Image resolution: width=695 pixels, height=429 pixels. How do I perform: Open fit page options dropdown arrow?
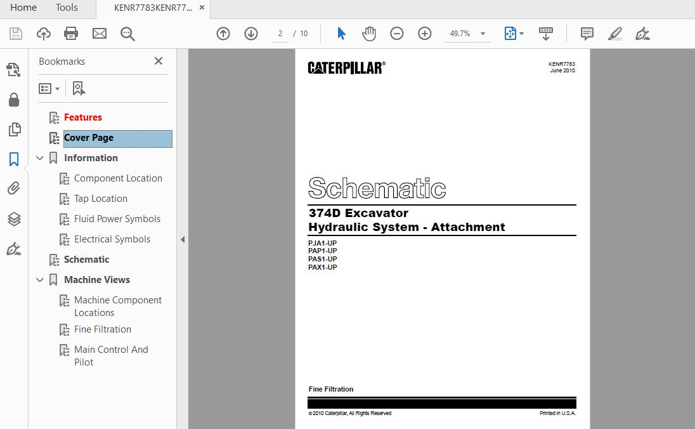click(x=522, y=34)
